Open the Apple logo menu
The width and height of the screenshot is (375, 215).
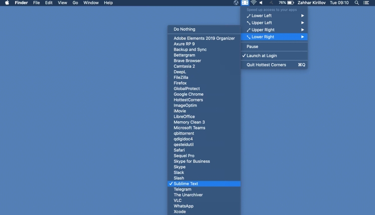tap(7, 3)
